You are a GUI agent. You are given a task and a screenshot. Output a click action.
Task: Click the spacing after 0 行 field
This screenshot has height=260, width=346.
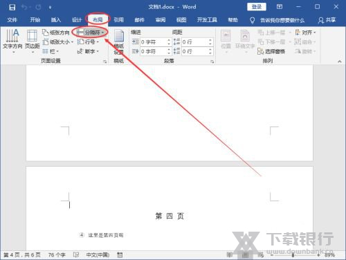point(194,51)
